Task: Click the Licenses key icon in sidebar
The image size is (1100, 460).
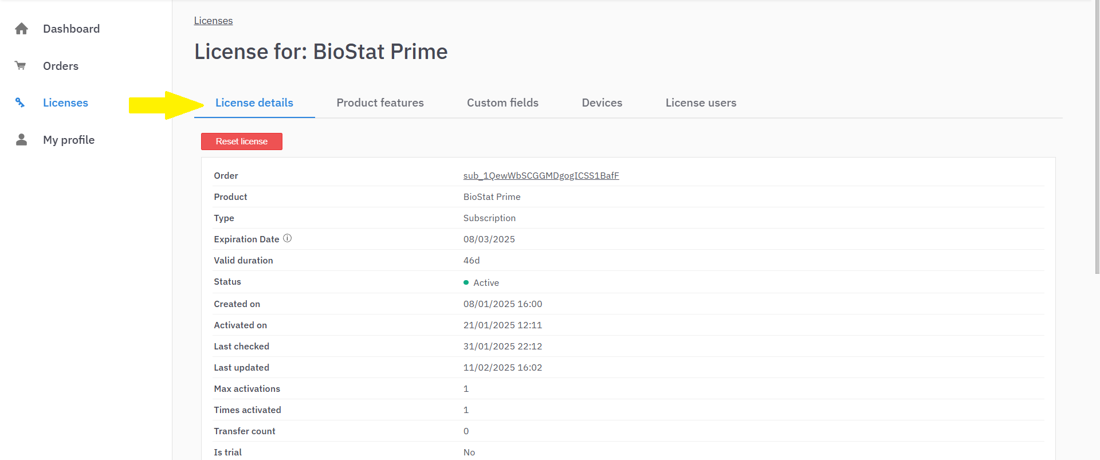Action: [x=20, y=103]
